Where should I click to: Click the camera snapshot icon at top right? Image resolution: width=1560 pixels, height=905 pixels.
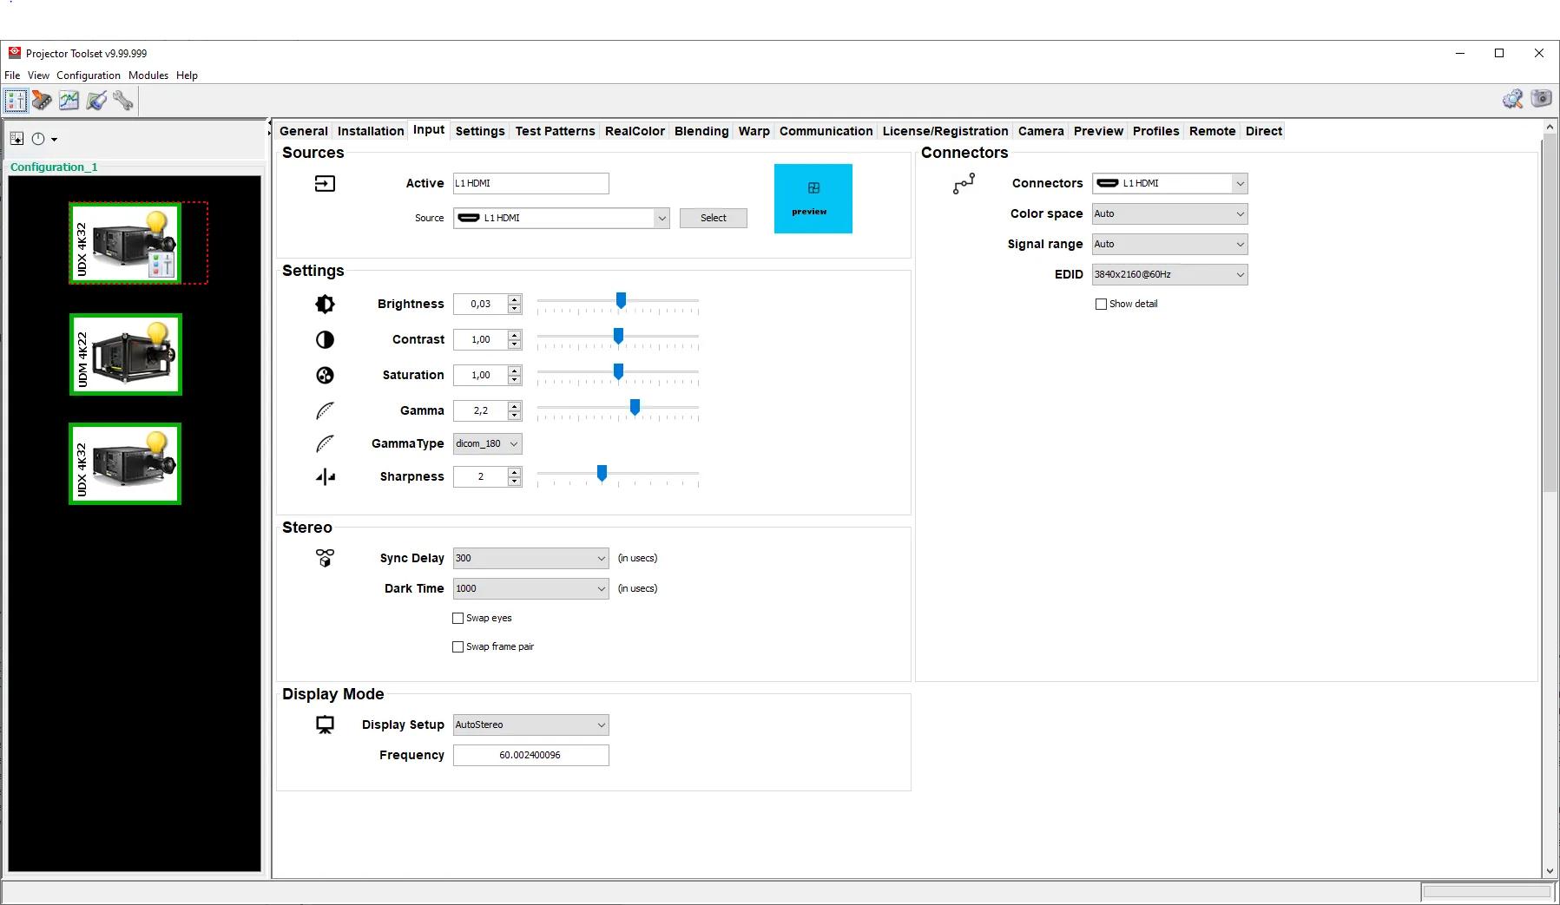pos(1541,99)
